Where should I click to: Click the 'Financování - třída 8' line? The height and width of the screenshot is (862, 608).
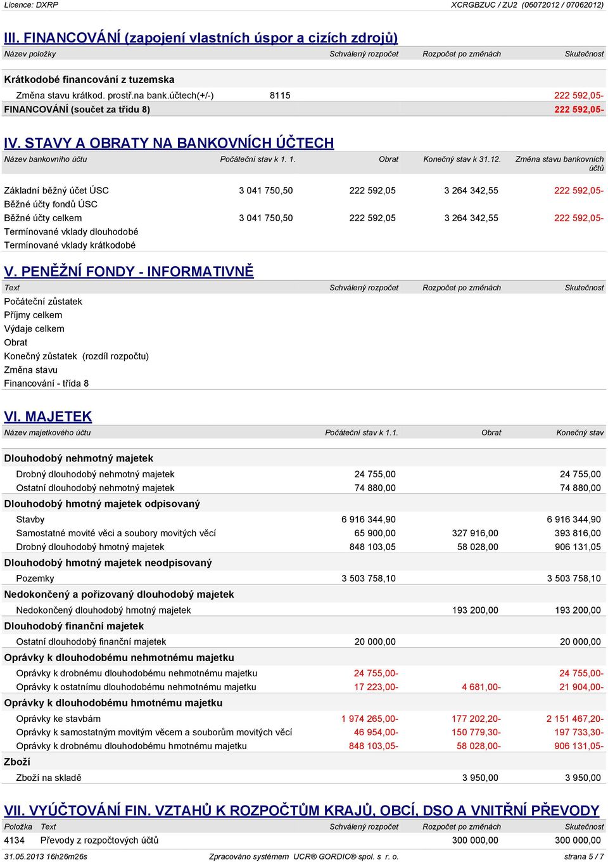[x=46, y=383]
